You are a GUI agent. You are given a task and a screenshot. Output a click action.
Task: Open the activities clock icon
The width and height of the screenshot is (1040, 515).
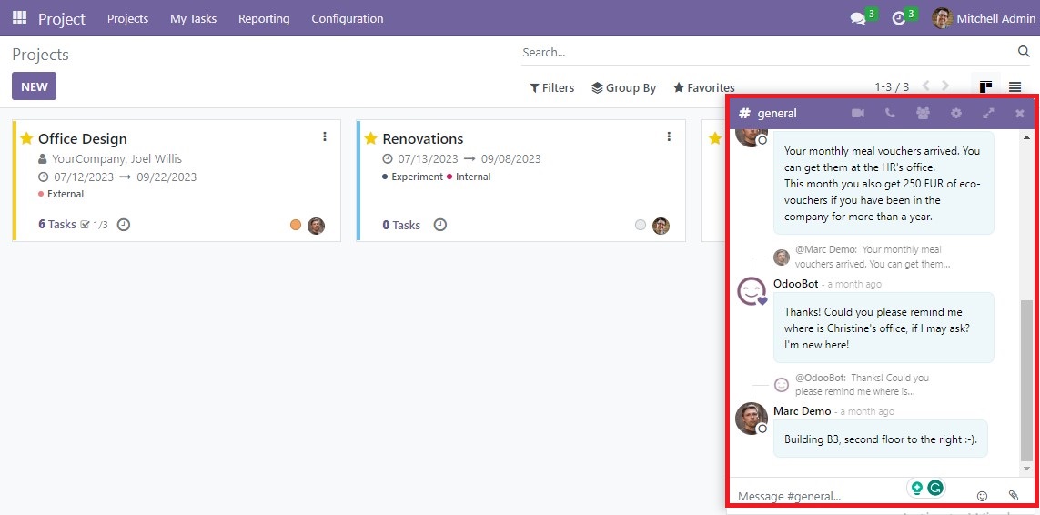point(899,18)
